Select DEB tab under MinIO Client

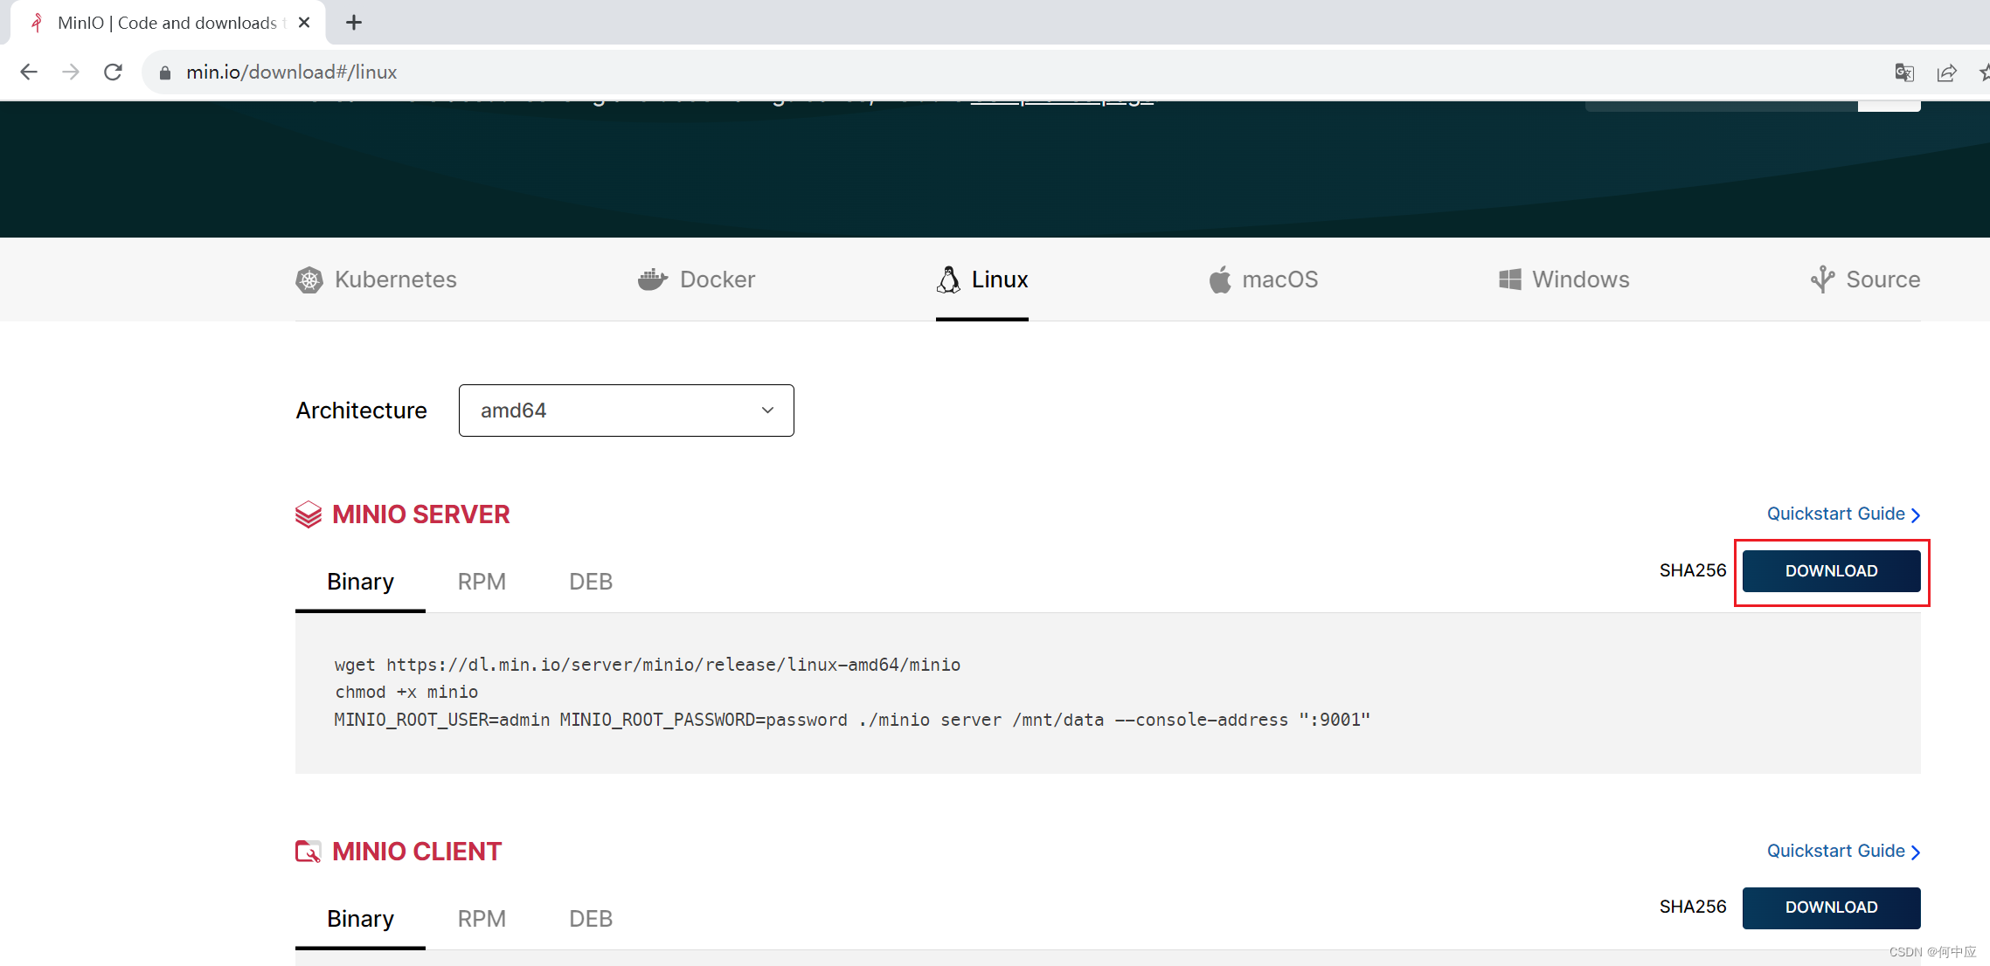tap(591, 919)
